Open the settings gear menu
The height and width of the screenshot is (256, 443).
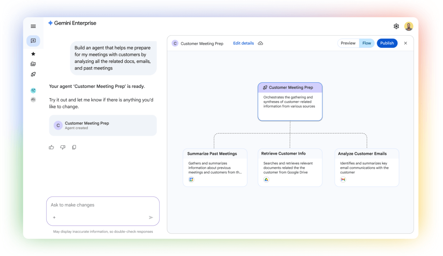396,26
